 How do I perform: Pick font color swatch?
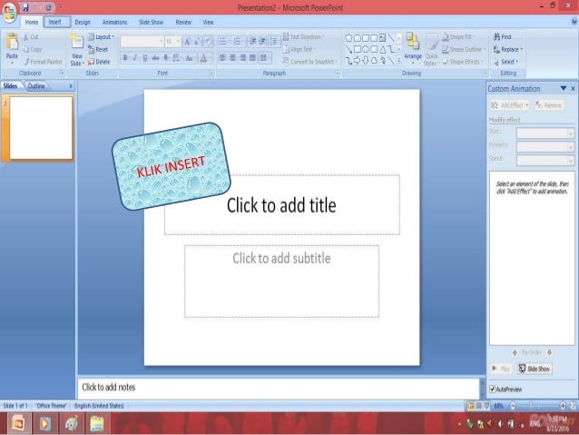pyautogui.click(x=203, y=57)
